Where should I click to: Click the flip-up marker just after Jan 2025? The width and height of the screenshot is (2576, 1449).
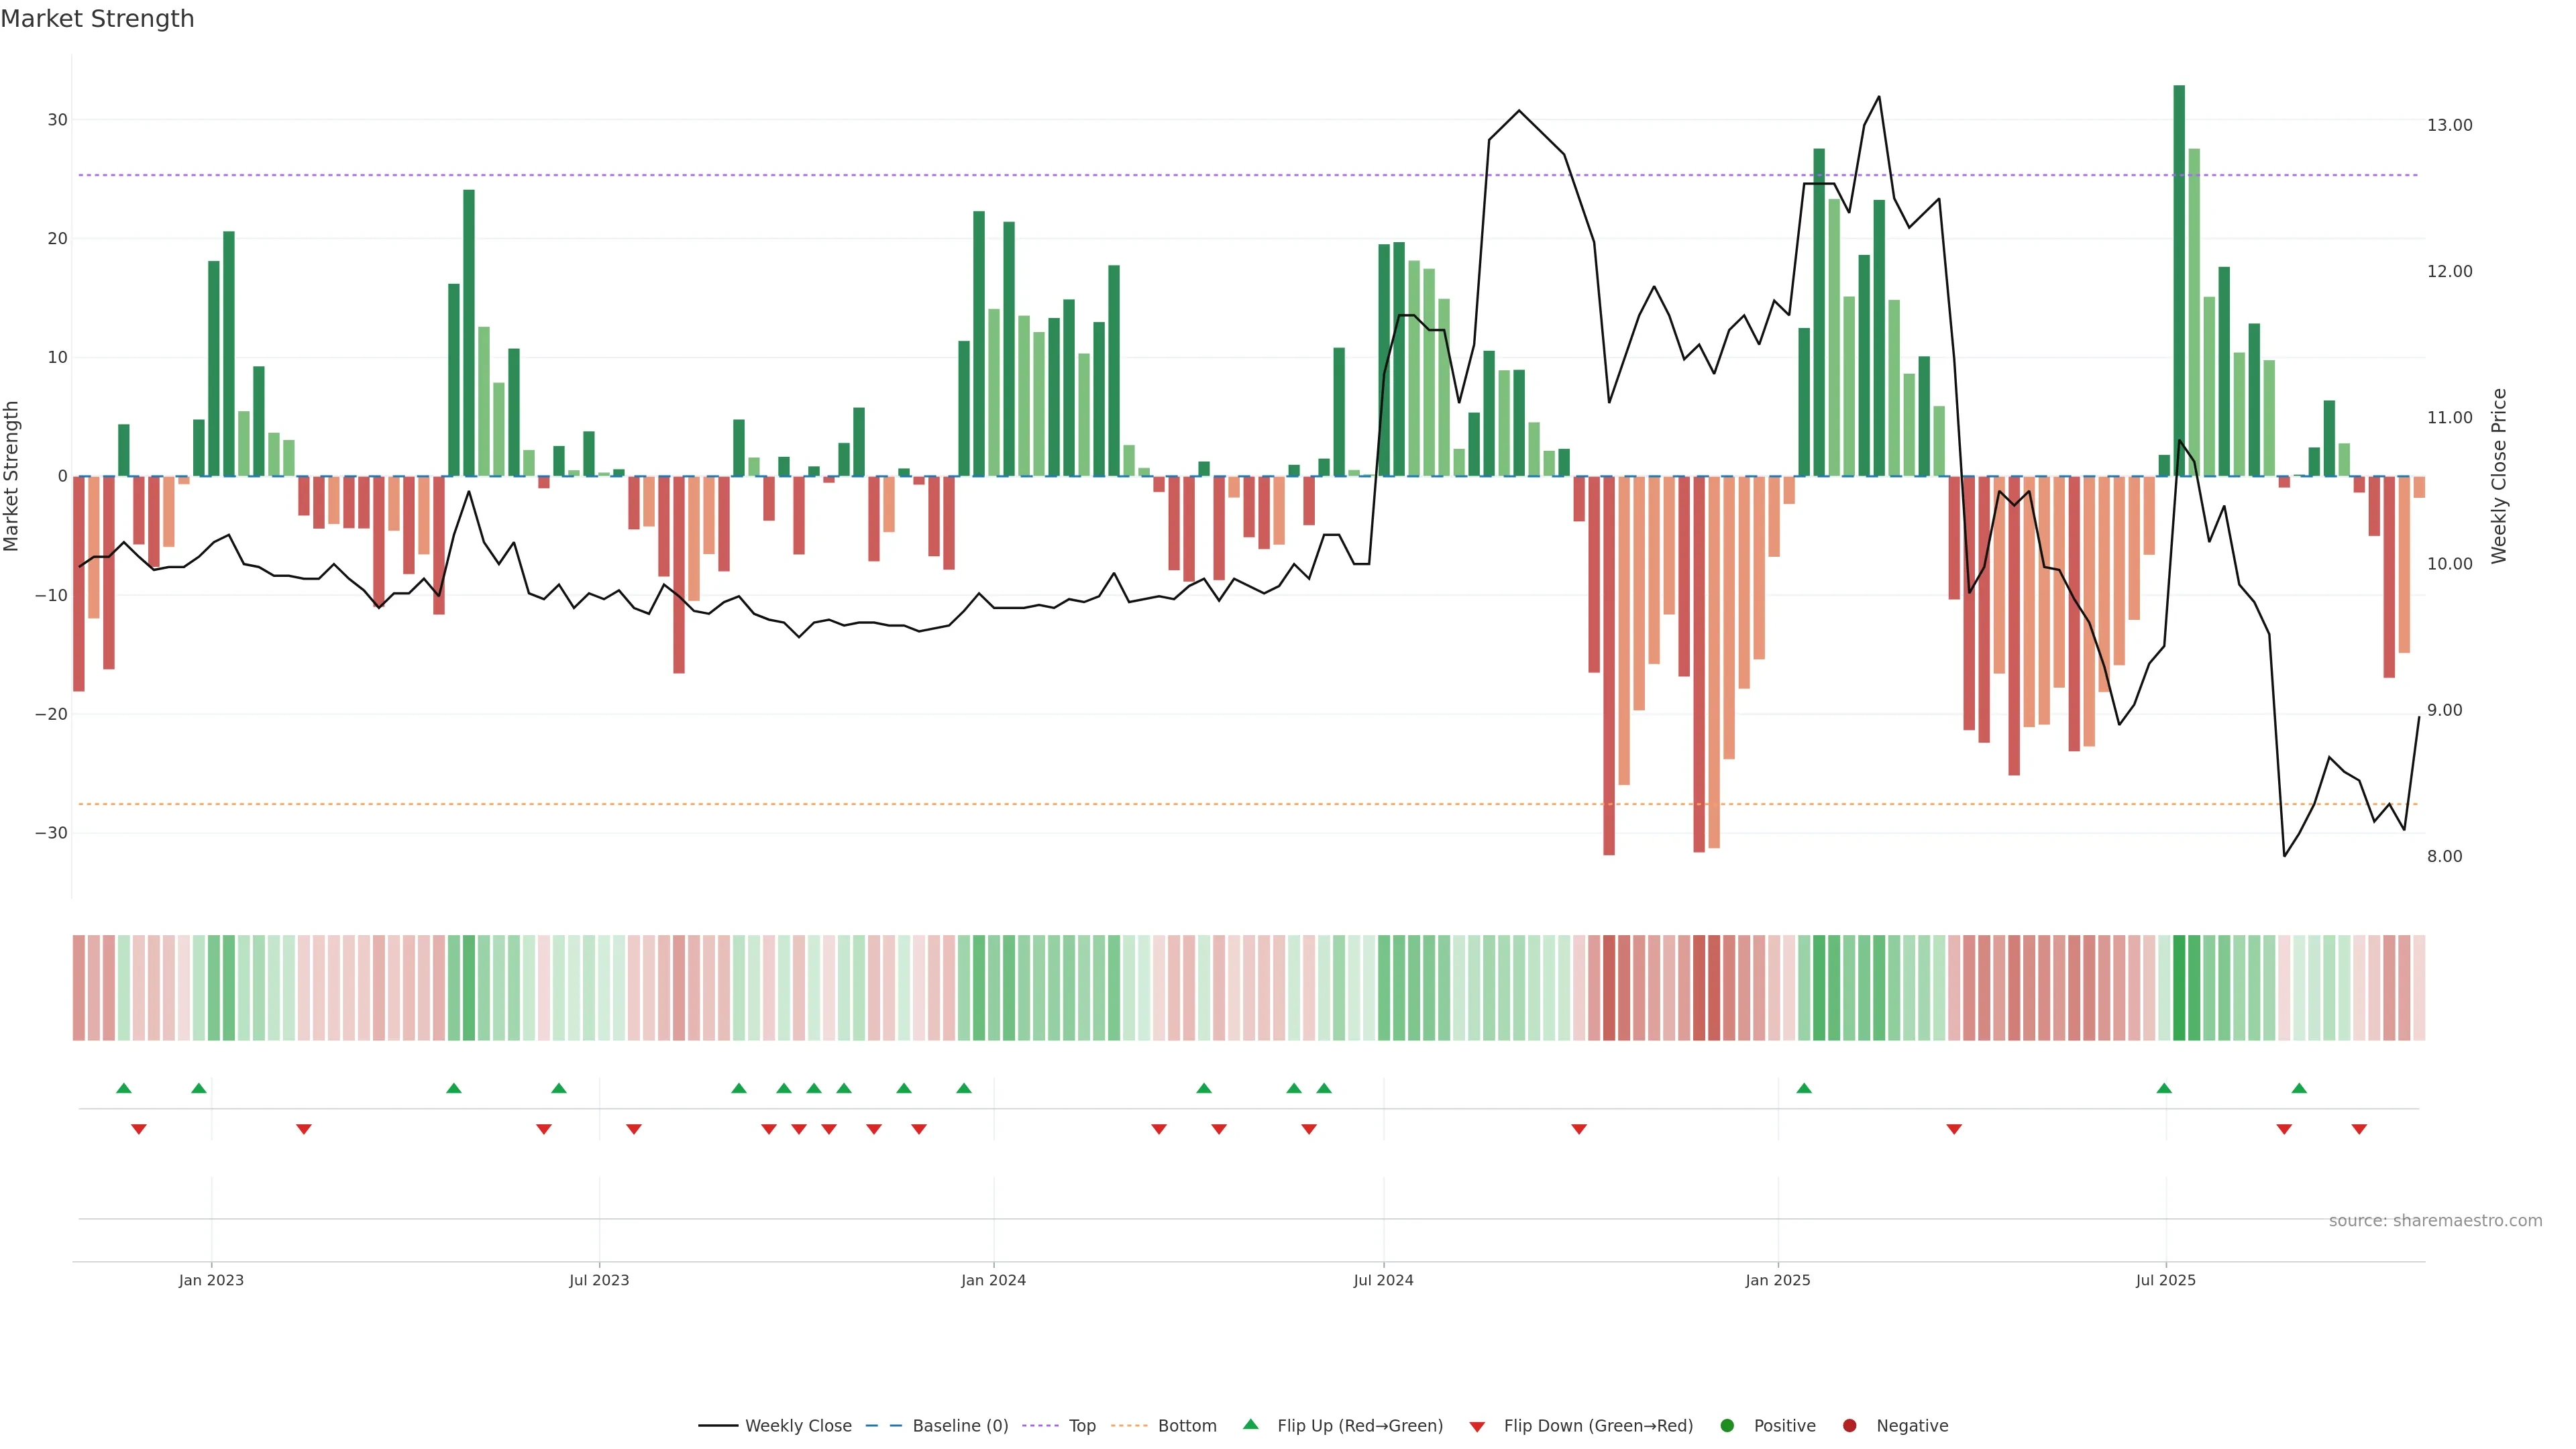(x=1804, y=1088)
